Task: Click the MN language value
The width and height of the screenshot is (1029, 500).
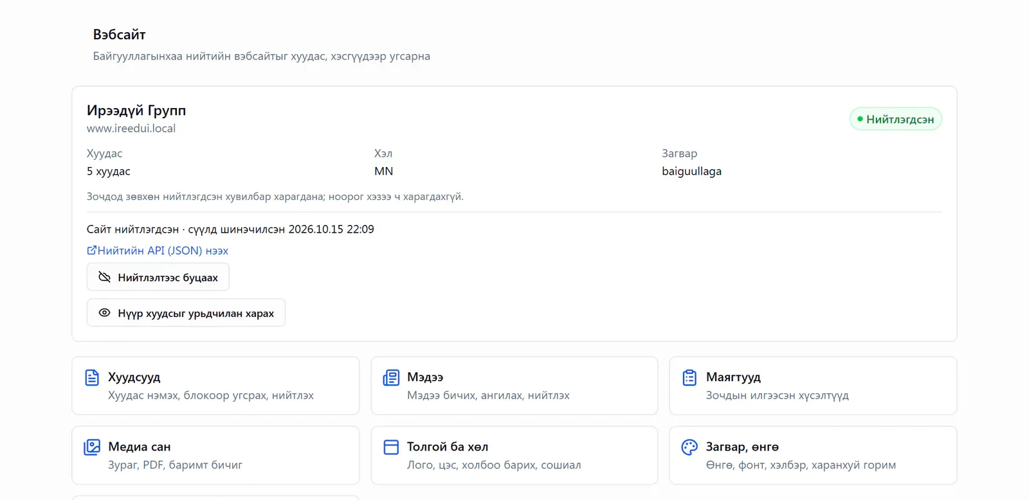Action: [384, 172]
